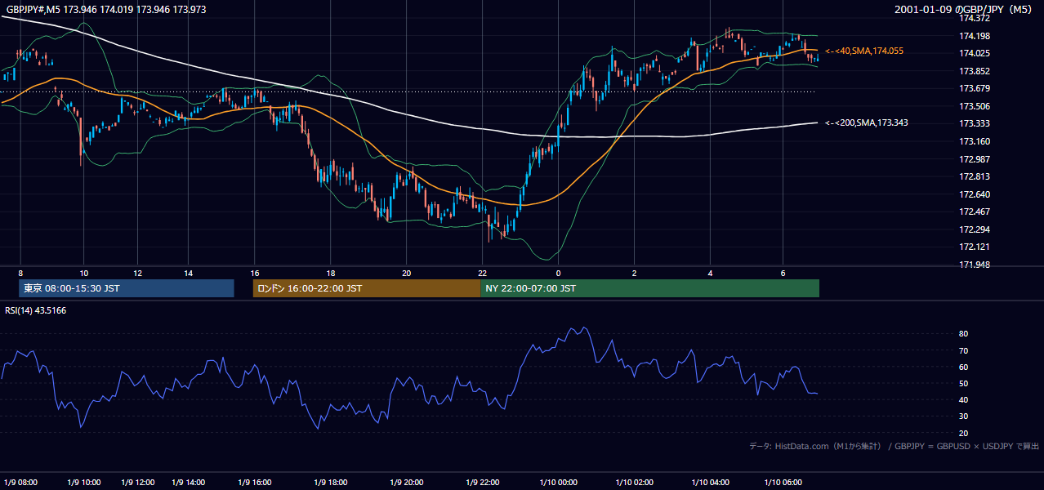
Task: Click the 172.640 price axis value
Action: click(975, 194)
